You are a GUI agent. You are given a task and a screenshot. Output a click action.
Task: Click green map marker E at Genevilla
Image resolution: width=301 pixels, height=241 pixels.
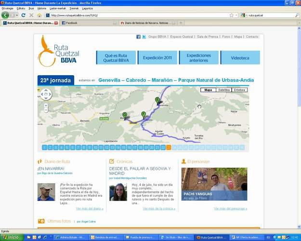[157, 101]
